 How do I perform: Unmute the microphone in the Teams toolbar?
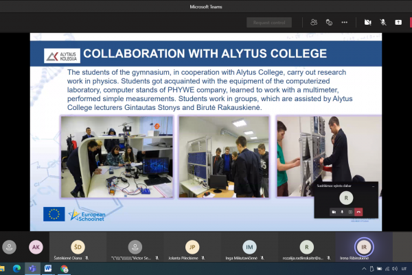383,23
